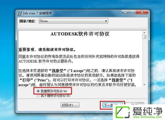The width and height of the screenshot is (165, 120).
Task: Click the 重要事项 bold paragraph in agreement
Action: pos(47,50)
